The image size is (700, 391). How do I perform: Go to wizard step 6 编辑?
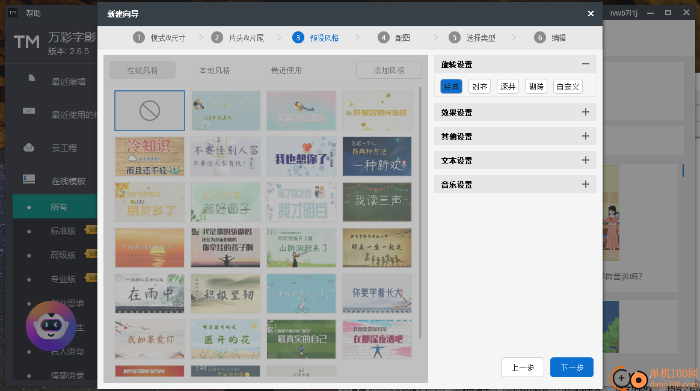click(x=550, y=38)
